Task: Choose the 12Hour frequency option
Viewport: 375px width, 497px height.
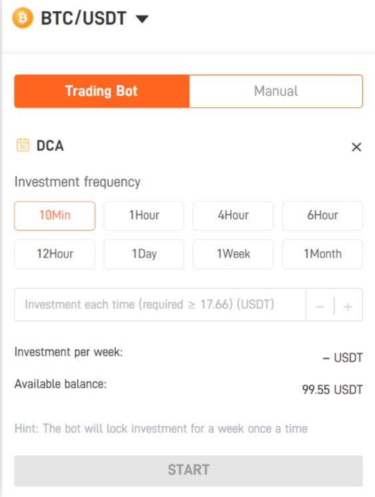Action: click(55, 254)
